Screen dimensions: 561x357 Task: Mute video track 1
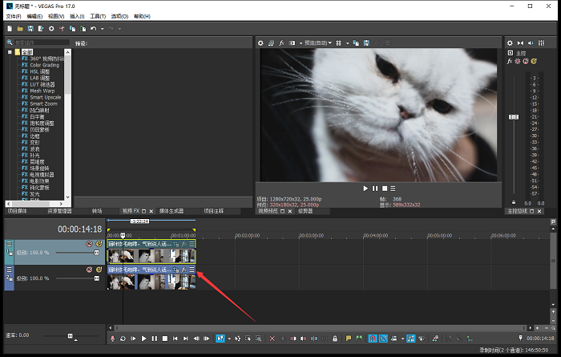point(89,243)
